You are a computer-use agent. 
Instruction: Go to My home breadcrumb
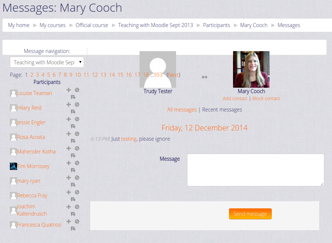click(19, 25)
